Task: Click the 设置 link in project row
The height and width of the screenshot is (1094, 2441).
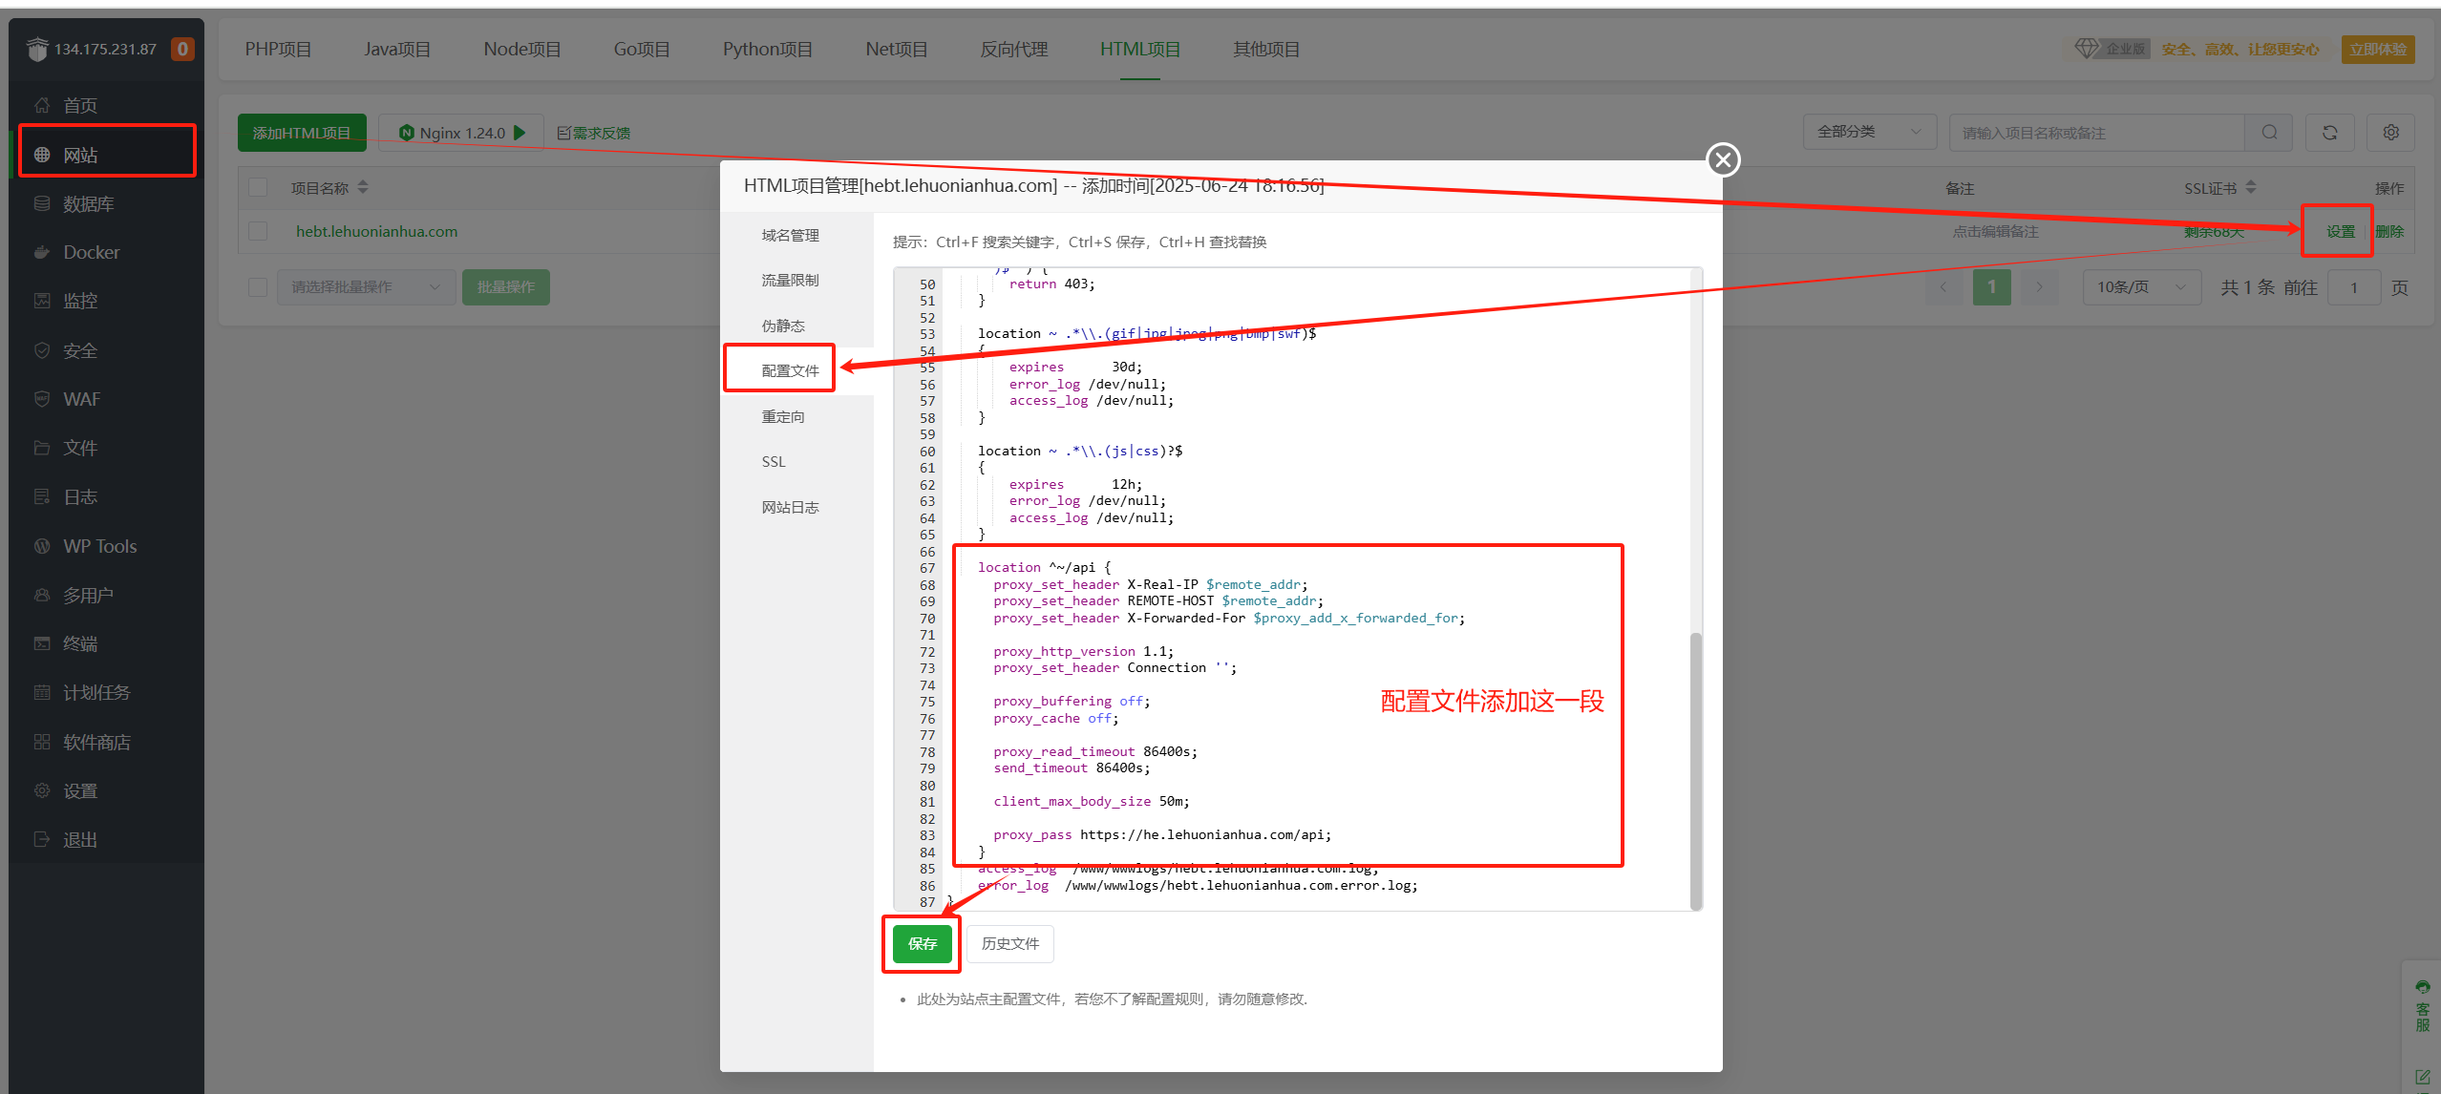Action: (x=2341, y=231)
